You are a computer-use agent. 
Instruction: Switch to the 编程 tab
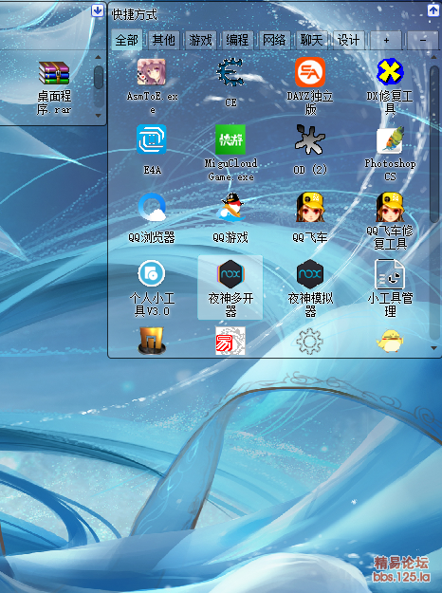coord(237,40)
